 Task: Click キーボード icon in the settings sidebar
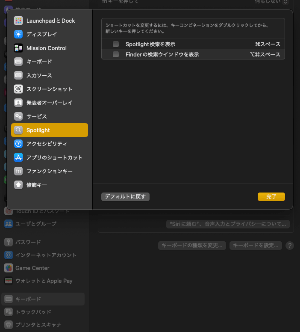(9, 299)
